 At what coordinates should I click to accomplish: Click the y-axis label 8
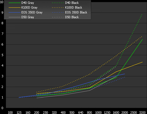(x=2, y=23)
